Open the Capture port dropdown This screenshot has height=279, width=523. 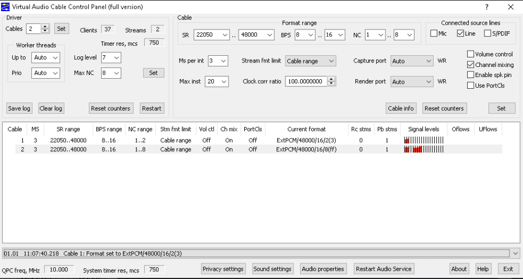(x=412, y=61)
